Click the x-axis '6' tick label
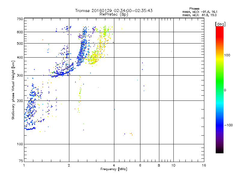 click(140, 165)
